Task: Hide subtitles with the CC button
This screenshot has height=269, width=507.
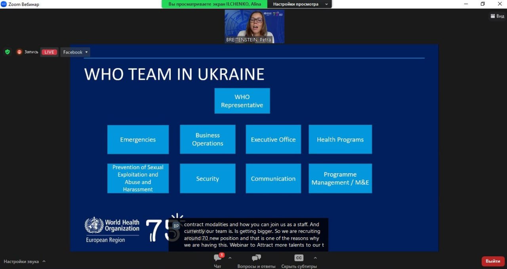Action: pyautogui.click(x=299, y=258)
